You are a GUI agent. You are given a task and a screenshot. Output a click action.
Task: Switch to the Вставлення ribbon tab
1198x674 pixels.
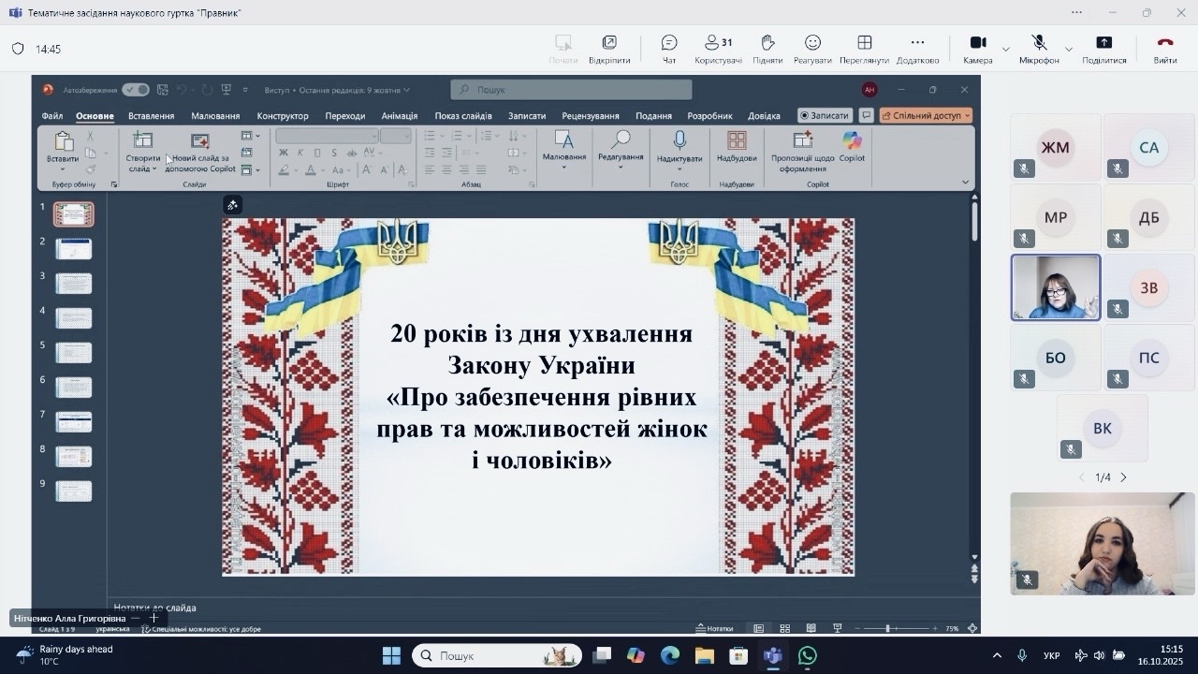[151, 116]
